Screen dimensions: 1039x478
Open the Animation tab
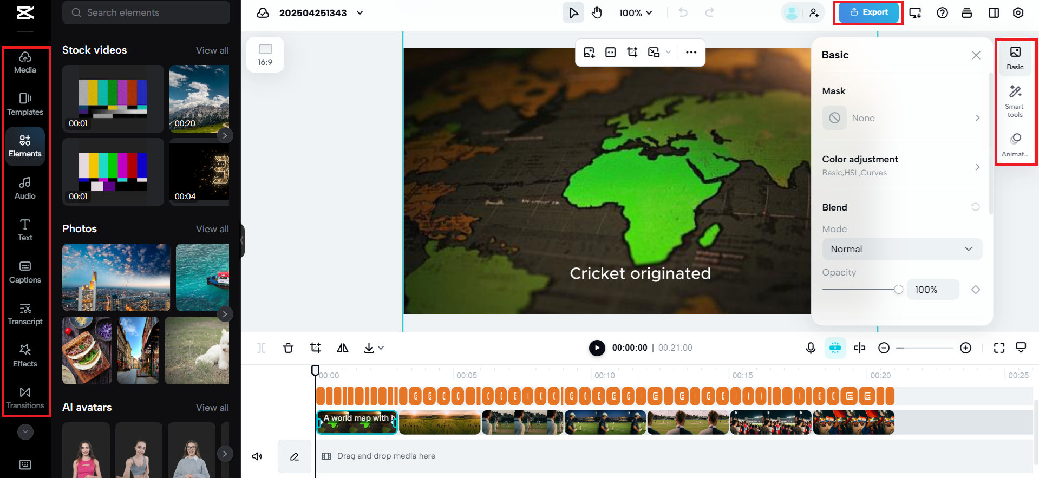point(1015,145)
